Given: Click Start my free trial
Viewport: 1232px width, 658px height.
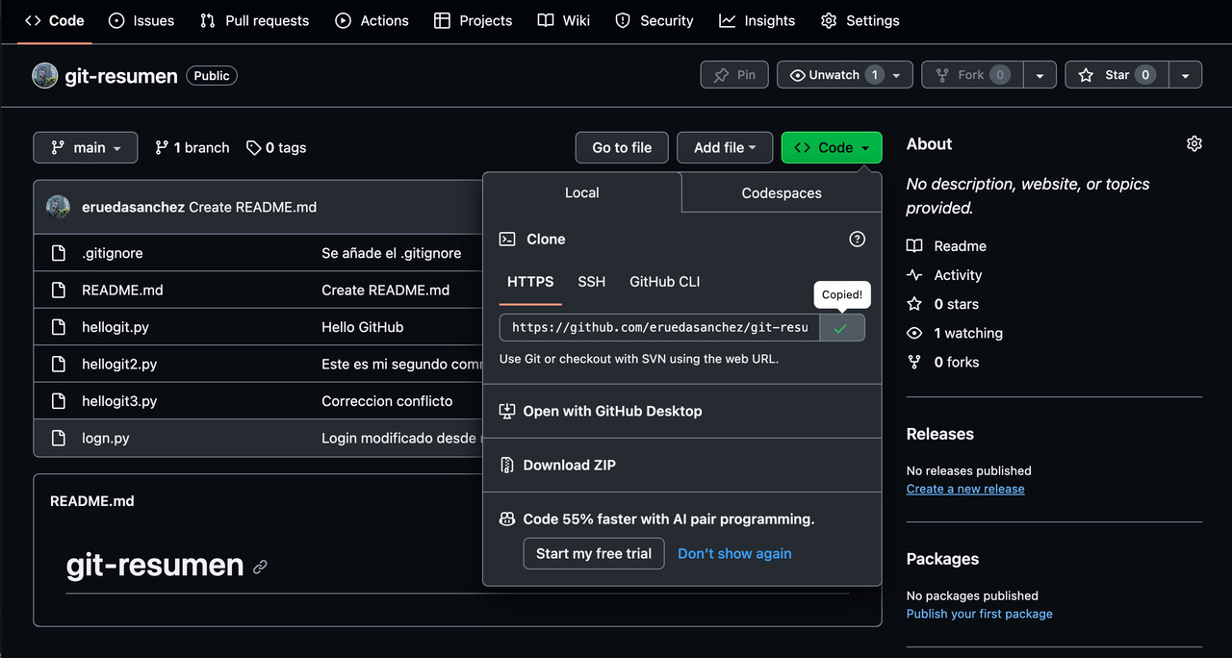Looking at the screenshot, I should (x=594, y=553).
